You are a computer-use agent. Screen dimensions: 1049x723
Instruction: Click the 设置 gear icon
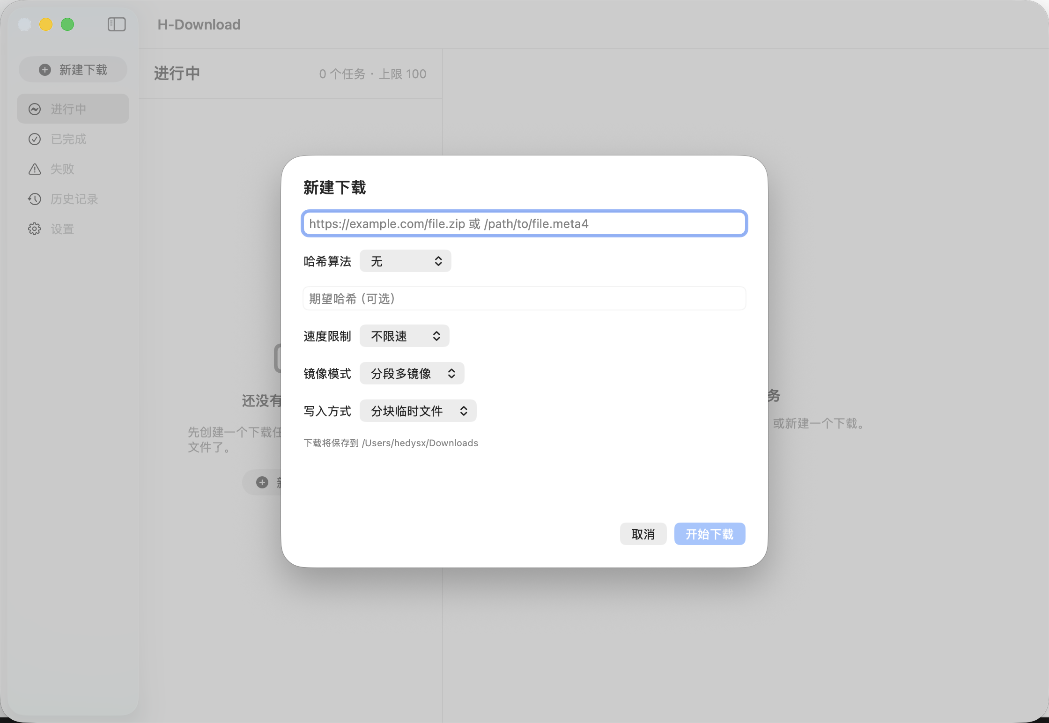tap(35, 229)
